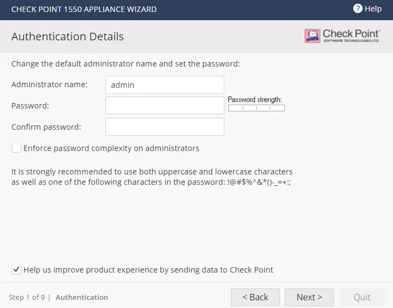Viewport: 393px width, 308px height.
Task: Click into the Password input box
Action: pos(164,106)
